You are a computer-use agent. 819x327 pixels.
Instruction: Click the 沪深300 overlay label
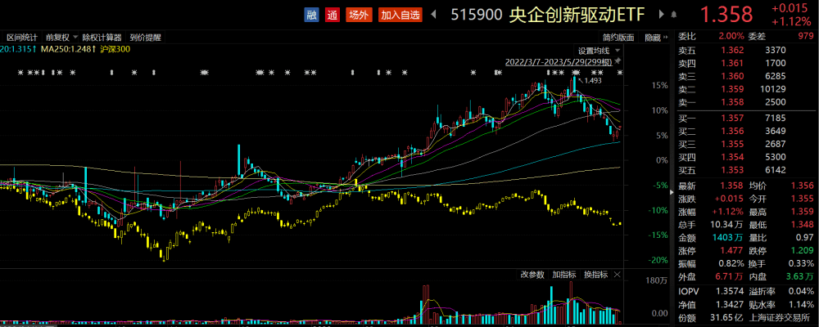coord(115,49)
